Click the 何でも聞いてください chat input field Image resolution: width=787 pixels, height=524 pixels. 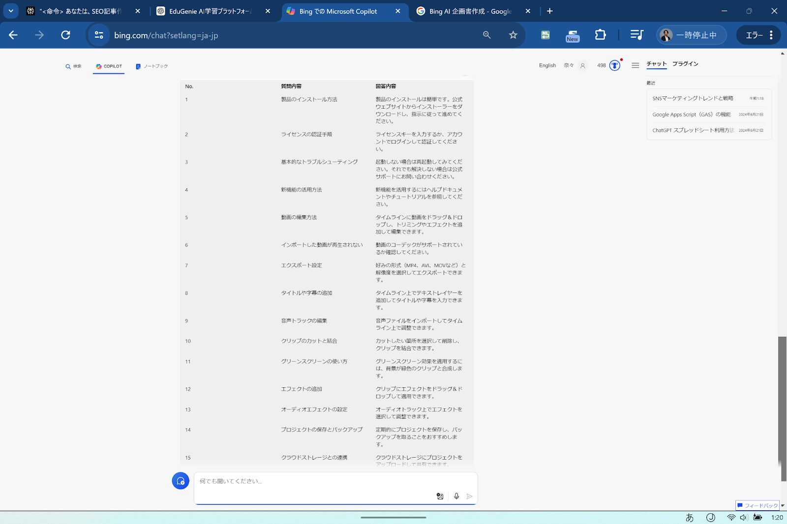click(315, 481)
